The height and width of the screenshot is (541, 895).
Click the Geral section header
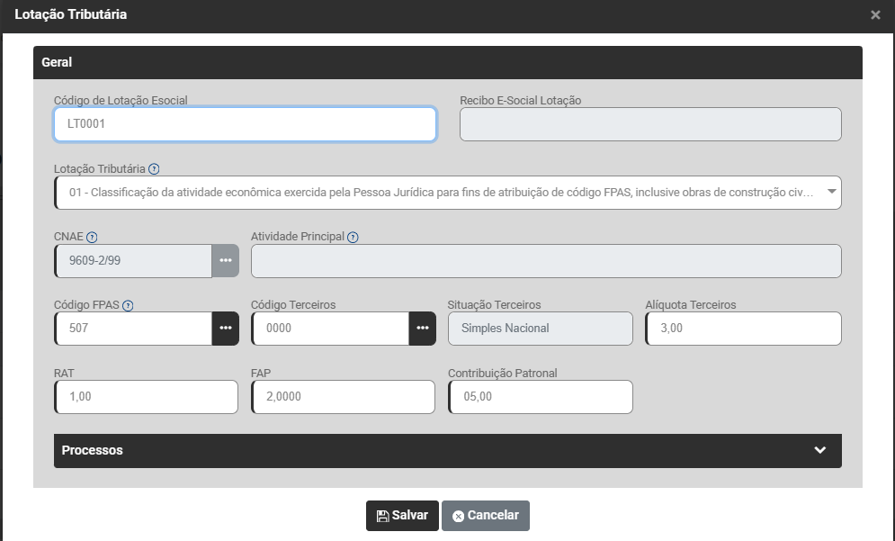(x=448, y=62)
